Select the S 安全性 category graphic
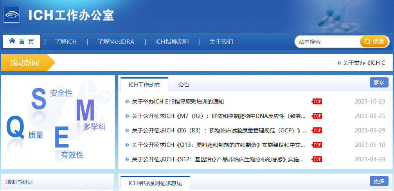Screen dimensions: 394x191 [x=39, y=99]
